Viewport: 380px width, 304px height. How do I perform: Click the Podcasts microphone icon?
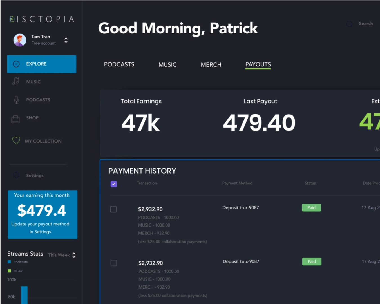coord(16,100)
